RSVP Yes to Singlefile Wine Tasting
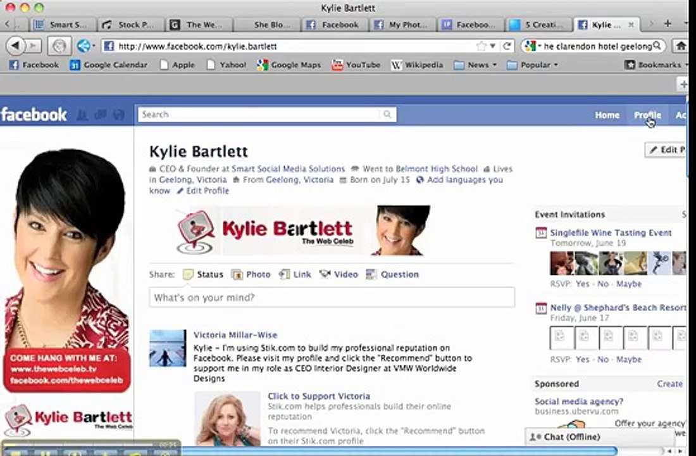This screenshot has width=696, height=456. pos(582,284)
